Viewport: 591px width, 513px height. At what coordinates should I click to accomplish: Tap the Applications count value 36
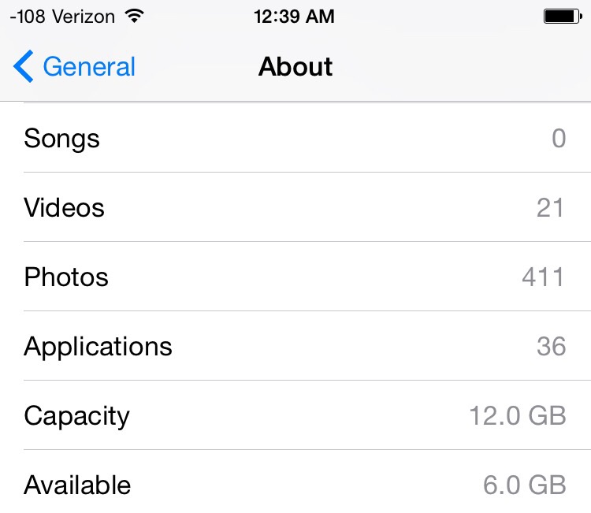(x=552, y=347)
